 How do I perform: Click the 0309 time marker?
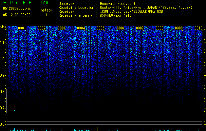(179, 28)
